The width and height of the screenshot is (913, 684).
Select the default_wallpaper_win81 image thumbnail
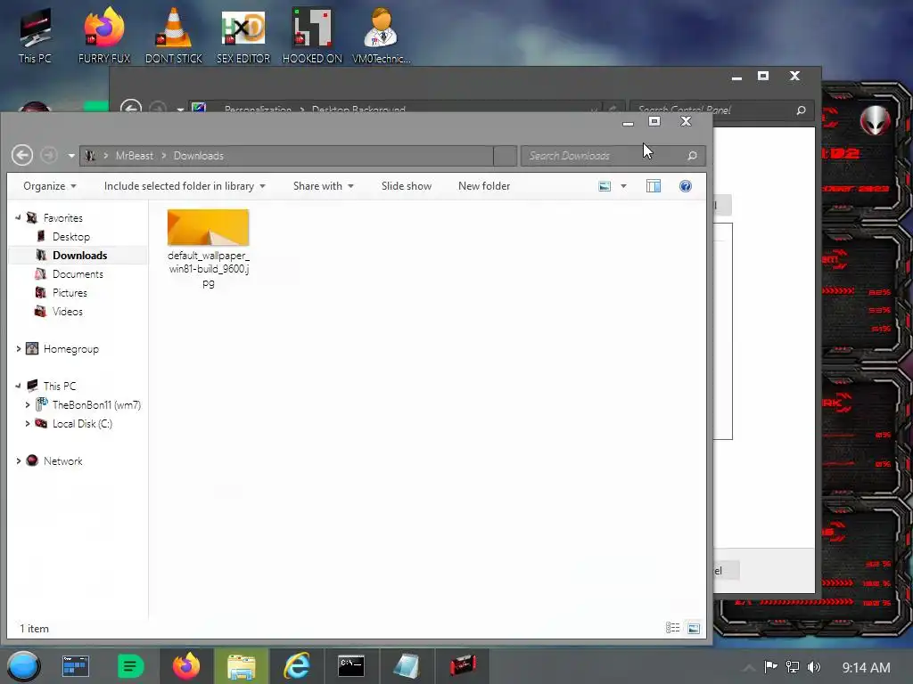click(x=208, y=227)
